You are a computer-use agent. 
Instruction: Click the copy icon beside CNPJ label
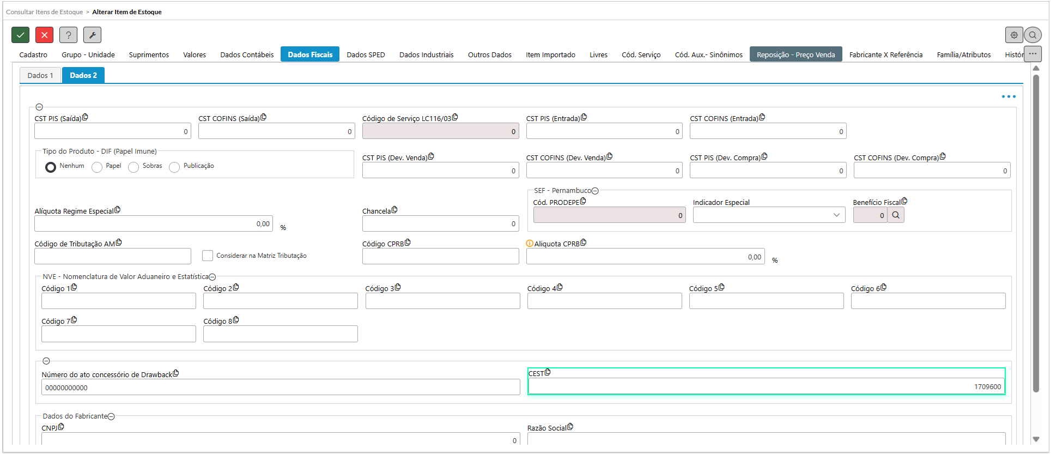(61, 427)
